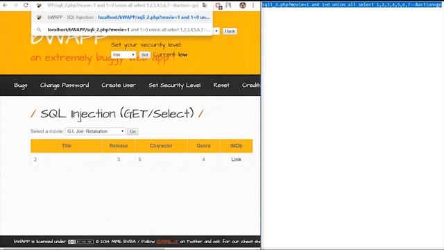Open the Chrome three-dot menu
Screen dimensions: 444x250
click(x=253, y=5)
